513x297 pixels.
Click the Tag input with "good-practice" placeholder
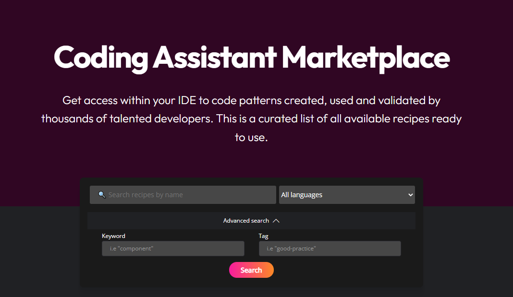330,249
